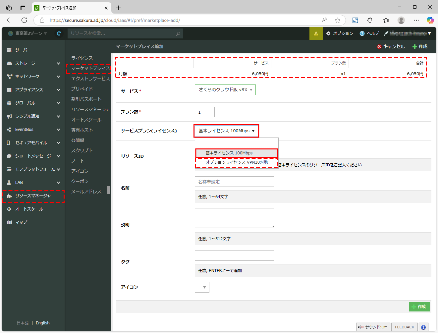
Task: Open 公開鍵 in settings submenu
Action: 78,140
